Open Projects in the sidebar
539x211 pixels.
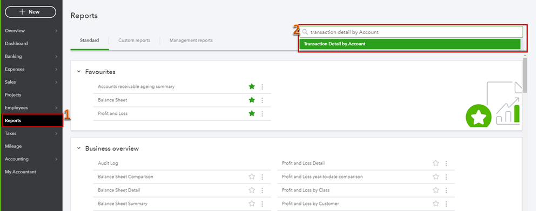point(13,95)
